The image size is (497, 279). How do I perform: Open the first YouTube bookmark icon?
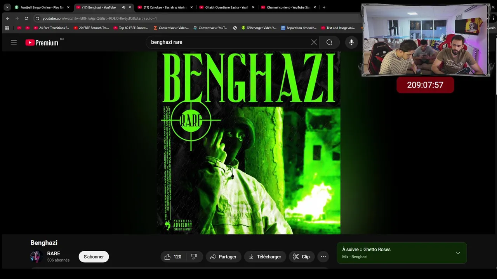pyautogui.click(x=19, y=28)
